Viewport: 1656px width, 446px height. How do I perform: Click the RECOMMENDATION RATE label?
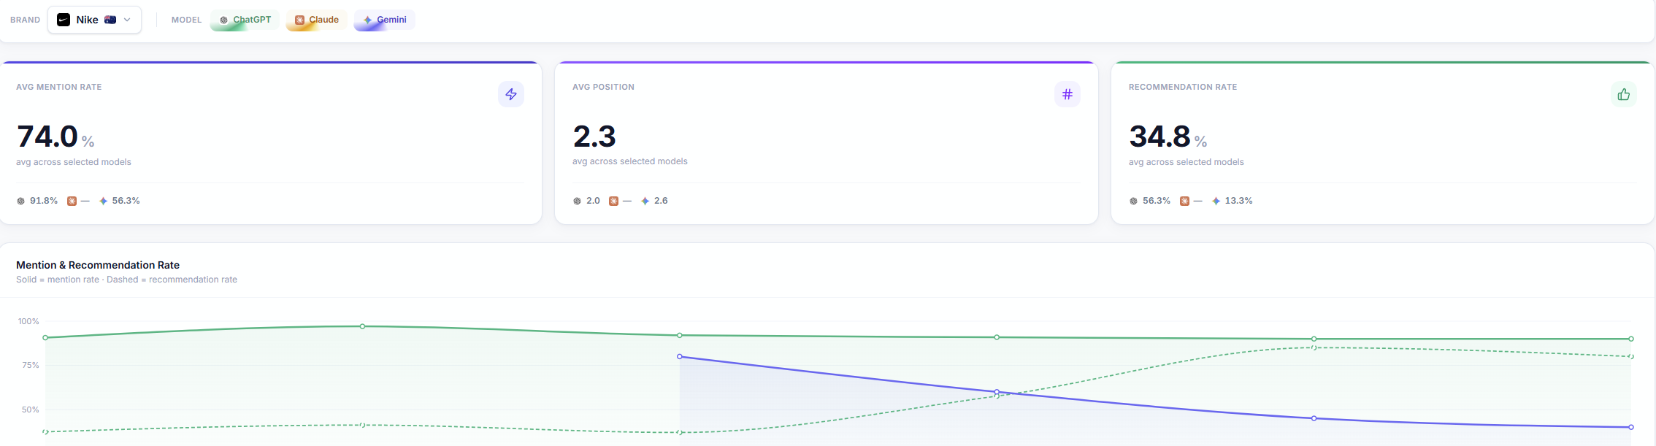click(1183, 87)
